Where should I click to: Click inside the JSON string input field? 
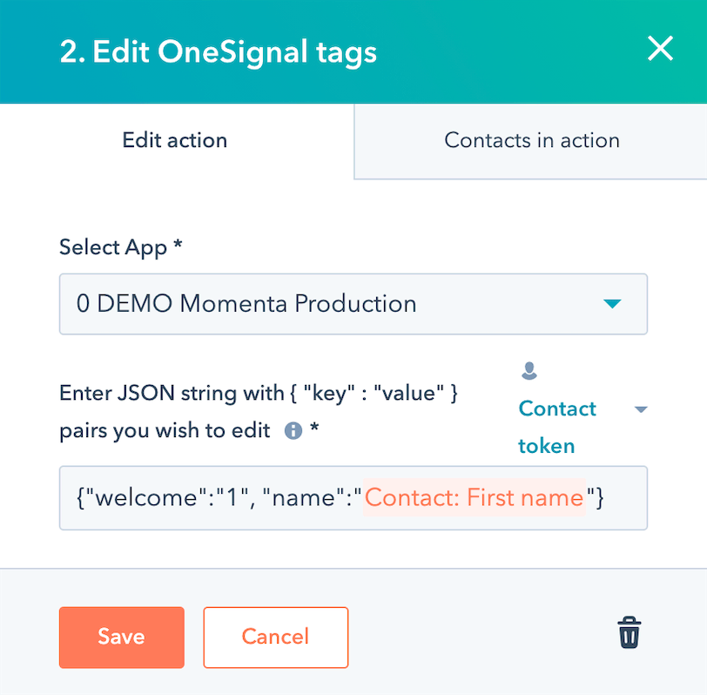[218, 497]
